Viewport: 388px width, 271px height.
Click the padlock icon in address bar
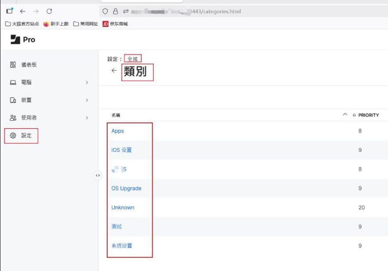pos(116,11)
